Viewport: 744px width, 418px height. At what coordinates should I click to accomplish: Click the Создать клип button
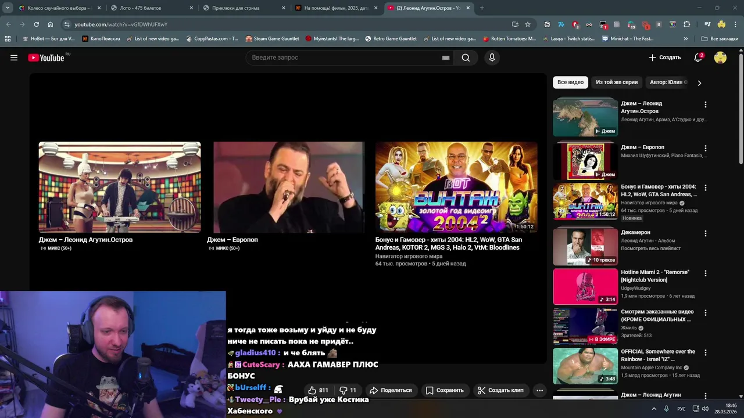pyautogui.click(x=500, y=390)
